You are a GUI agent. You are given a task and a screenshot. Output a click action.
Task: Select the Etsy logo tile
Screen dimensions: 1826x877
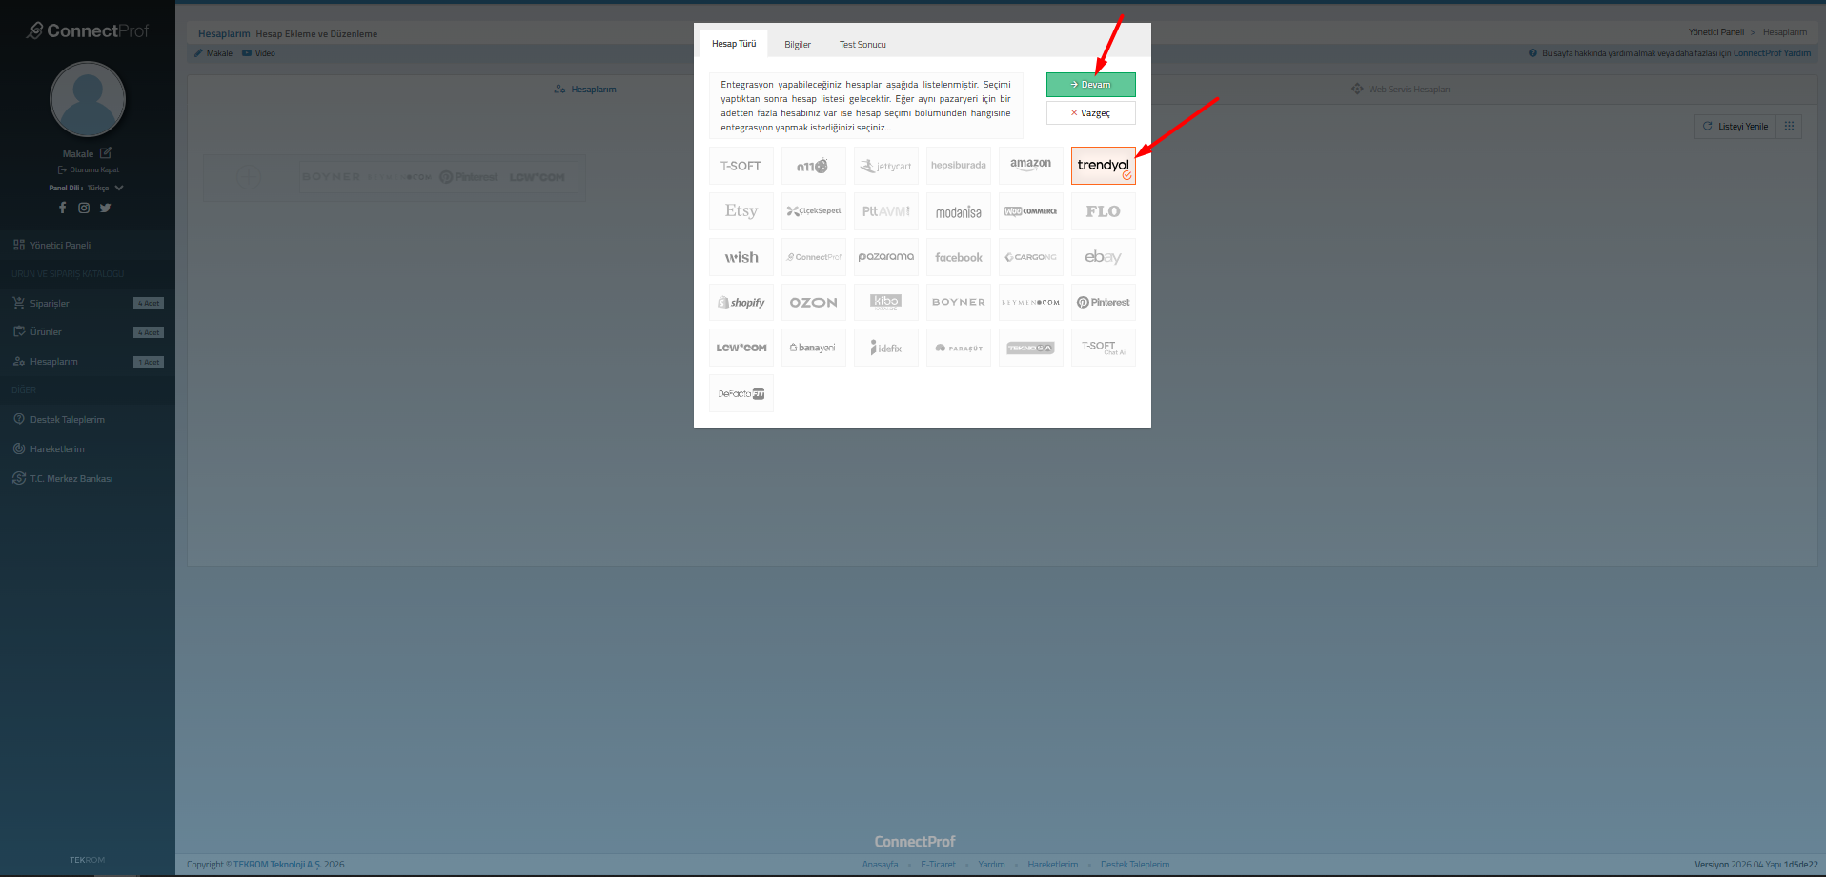[741, 211]
